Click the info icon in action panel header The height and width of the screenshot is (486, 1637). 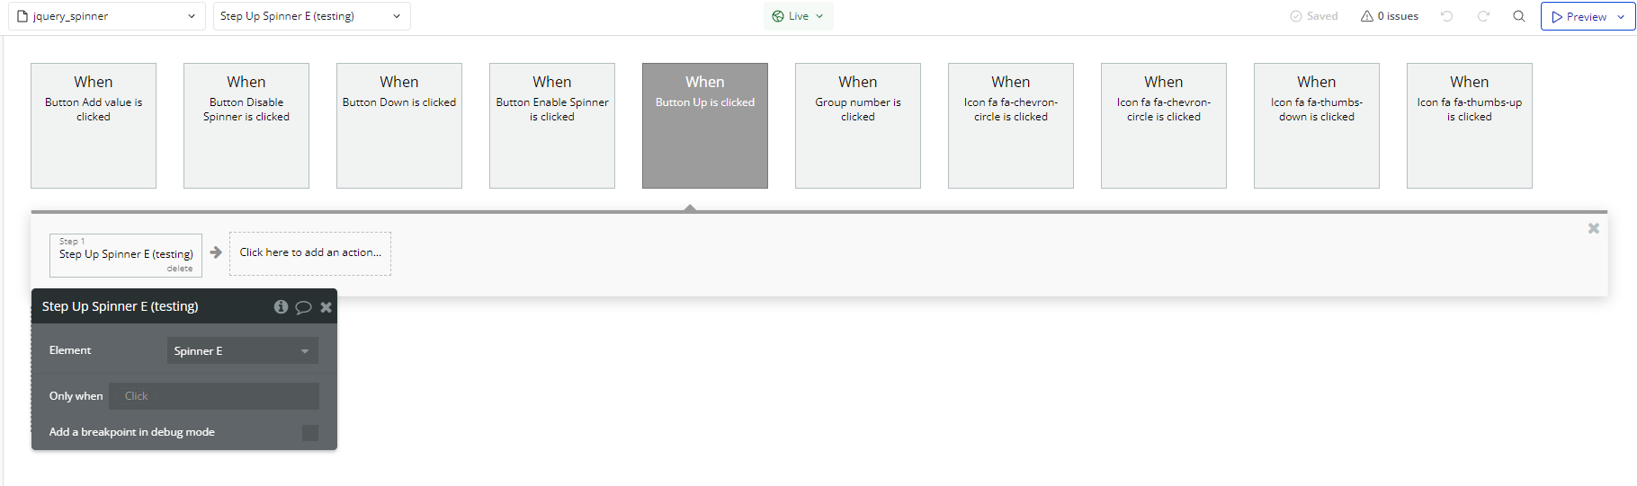coord(281,306)
